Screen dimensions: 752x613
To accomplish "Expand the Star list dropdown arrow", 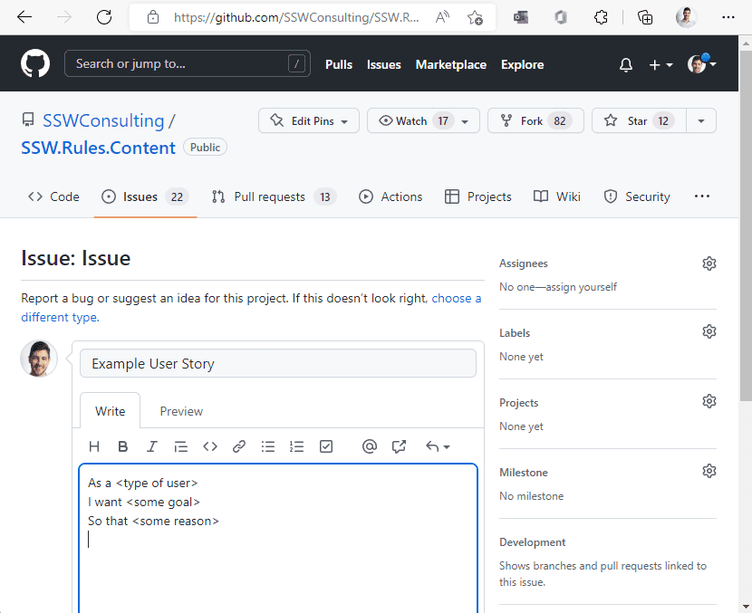I will click(701, 121).
